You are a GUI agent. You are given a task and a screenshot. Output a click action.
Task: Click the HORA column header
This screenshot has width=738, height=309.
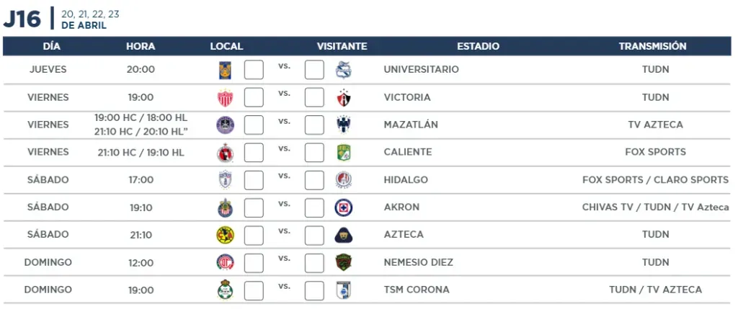click(x=141, y=47)
